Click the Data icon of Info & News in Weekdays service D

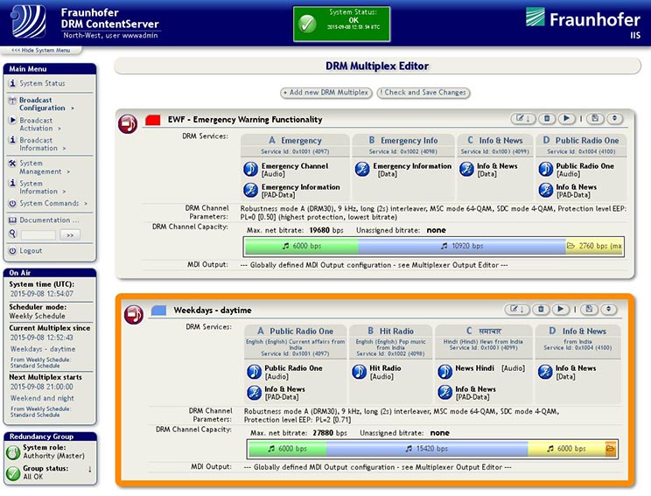coord(545,372)
